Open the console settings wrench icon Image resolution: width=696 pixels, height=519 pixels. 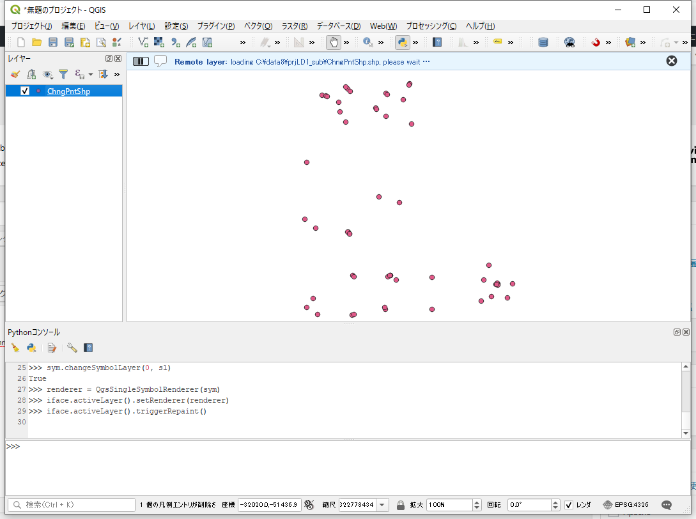pos(72,348)
